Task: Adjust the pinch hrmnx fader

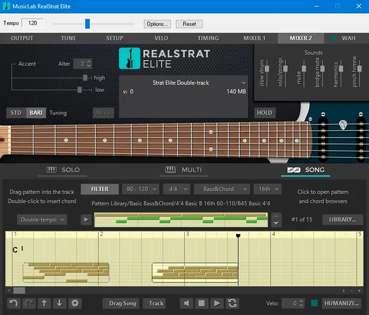Action: [x=359, y=69]
